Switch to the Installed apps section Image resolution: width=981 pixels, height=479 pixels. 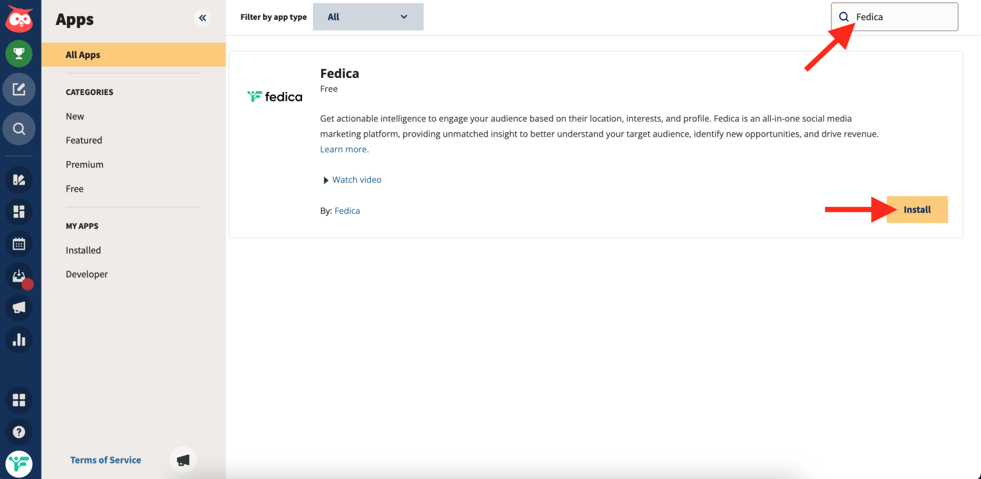click(x=83, y=250)
